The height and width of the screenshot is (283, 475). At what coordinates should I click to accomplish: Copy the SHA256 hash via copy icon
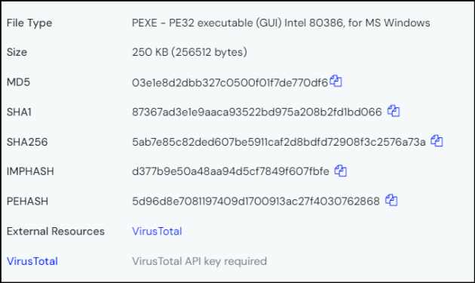(x=437, y=140)
